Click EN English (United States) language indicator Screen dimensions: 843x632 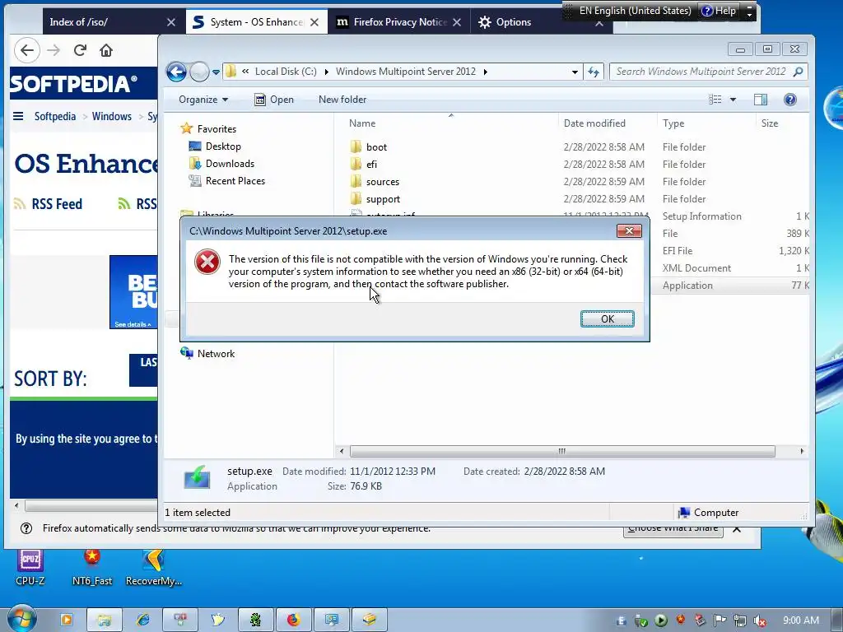[x=635, y=11]
